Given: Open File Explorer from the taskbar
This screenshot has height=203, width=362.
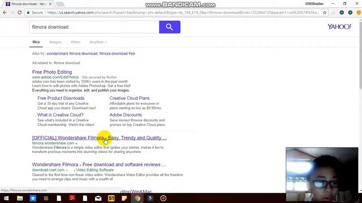Looking at the screenshot, I should pyautogui.click(x=20, y=198).
